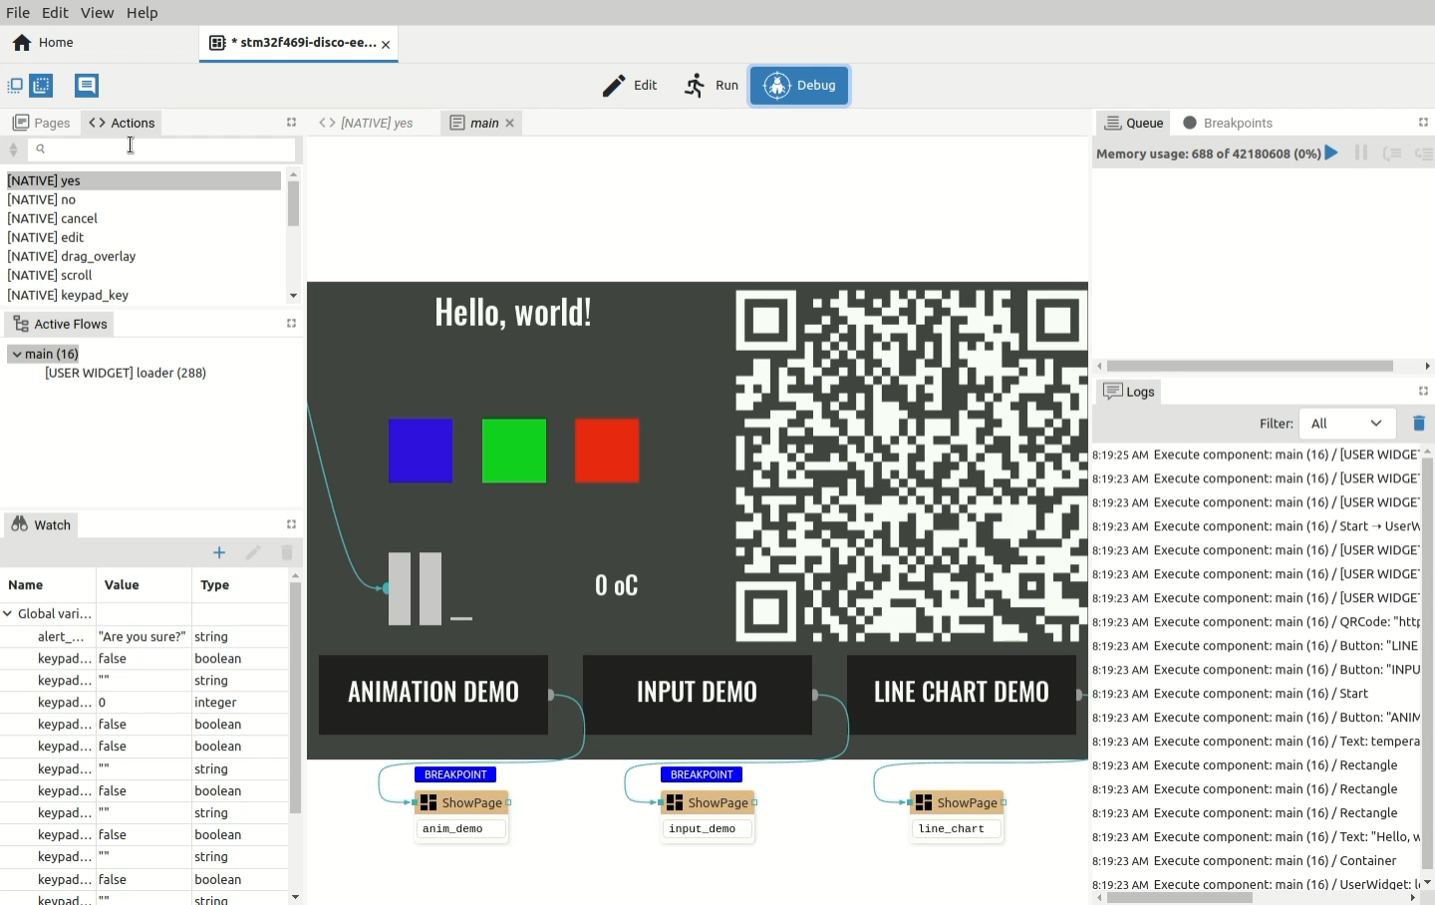Click the INPUT DEMO button widget
This screenshot has height=905, width=1435.
point(698,695)
